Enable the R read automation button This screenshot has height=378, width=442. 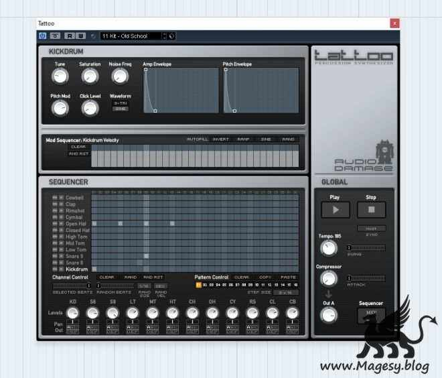[70, 36]
